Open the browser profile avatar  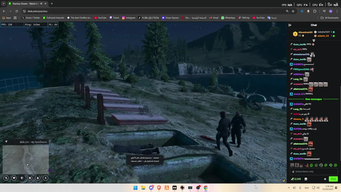331,11
